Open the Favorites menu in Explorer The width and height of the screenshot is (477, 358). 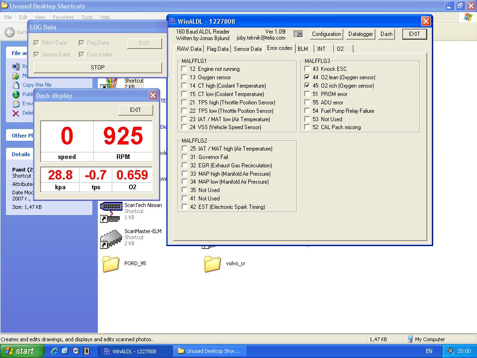click(63, 17)
